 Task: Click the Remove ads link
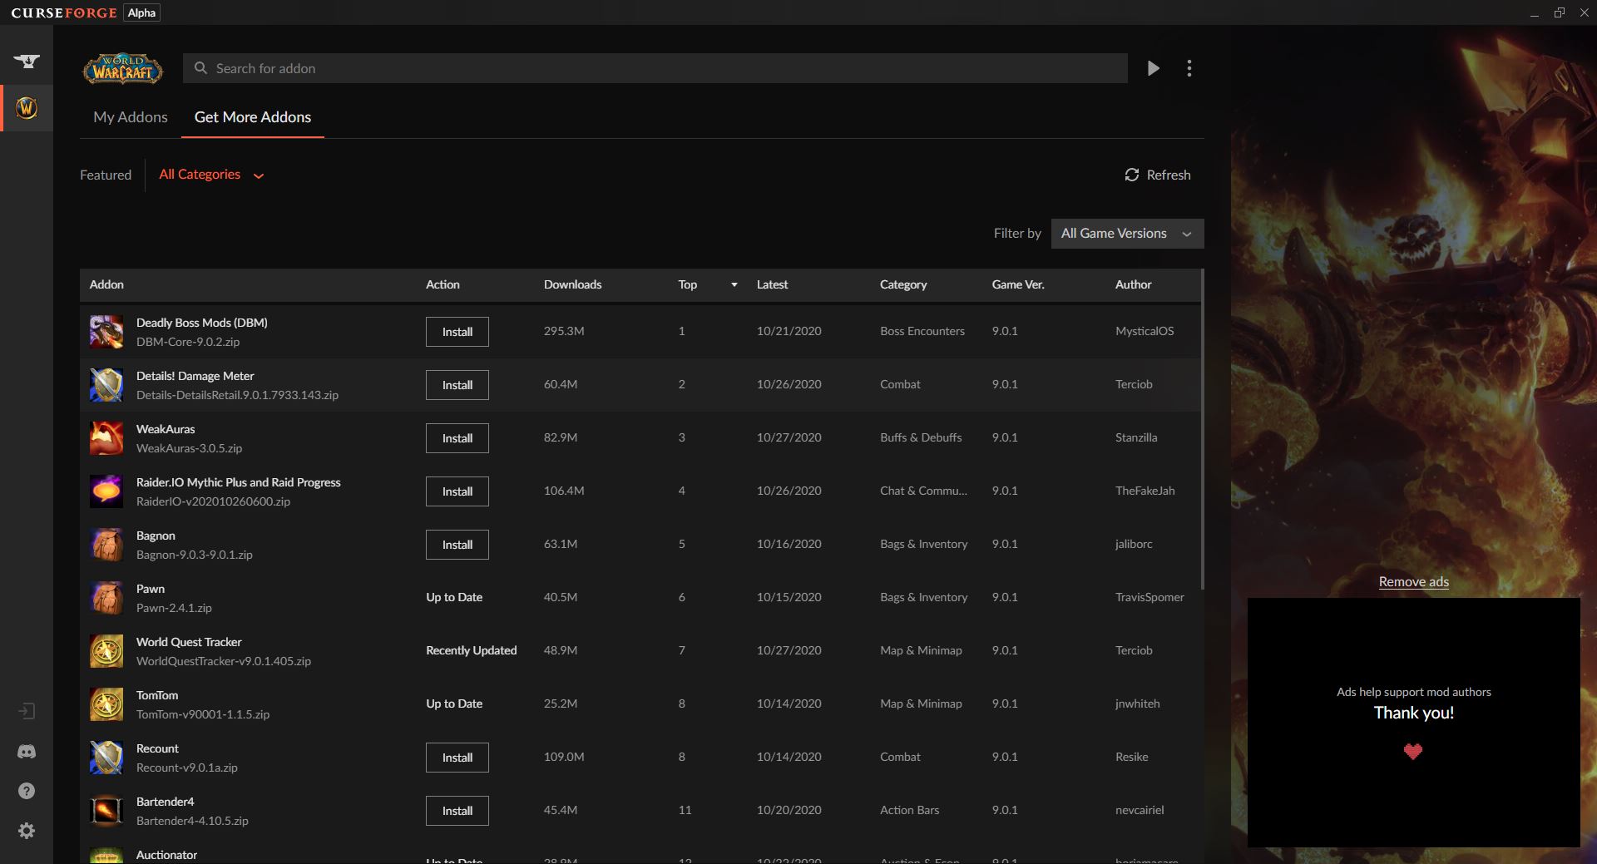tap(1413, 582)
